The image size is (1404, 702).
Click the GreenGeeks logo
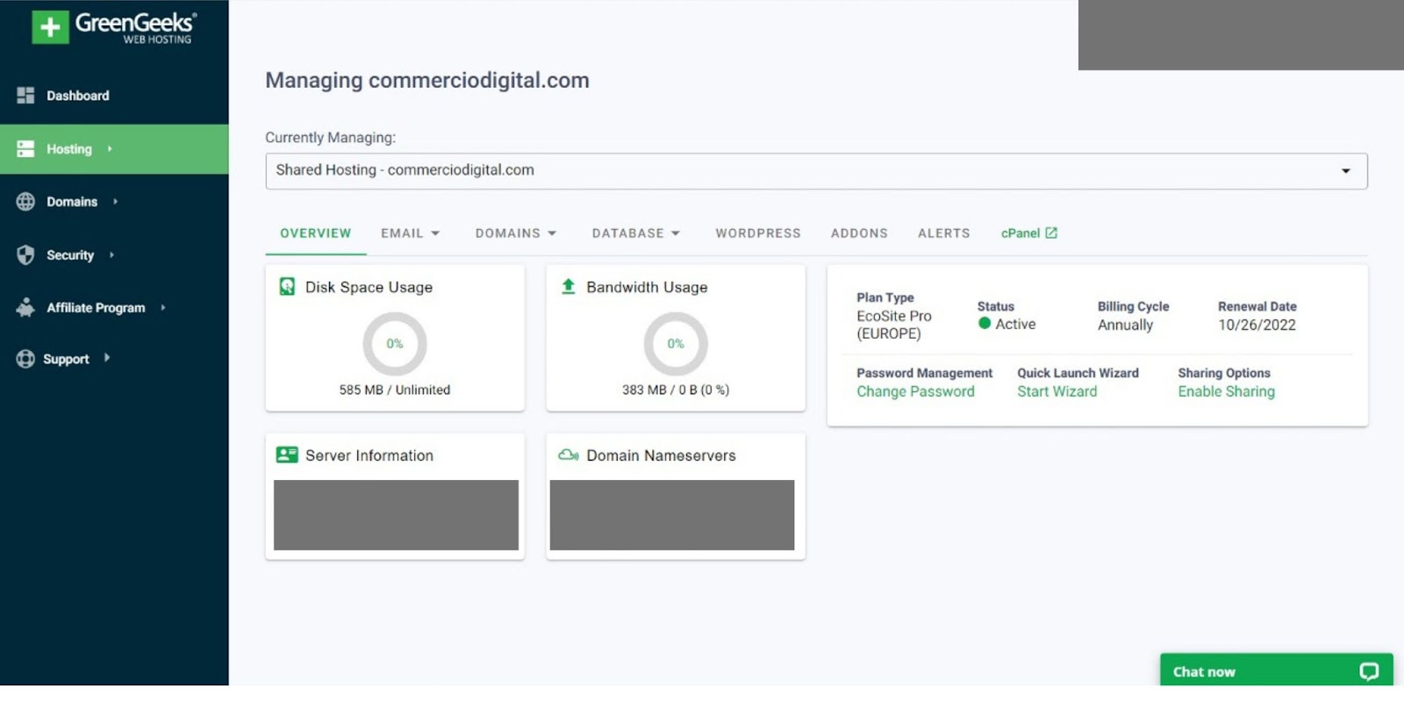pyautogui.click(x=112, y=27)
